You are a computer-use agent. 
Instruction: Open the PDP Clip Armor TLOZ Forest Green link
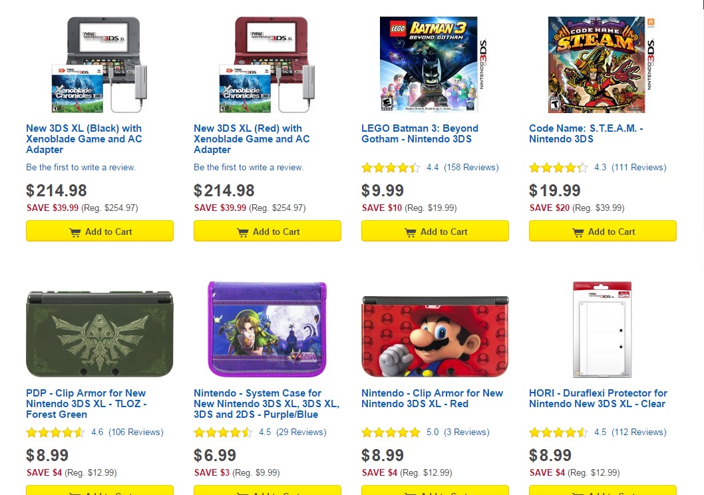[x=86, y=404]
